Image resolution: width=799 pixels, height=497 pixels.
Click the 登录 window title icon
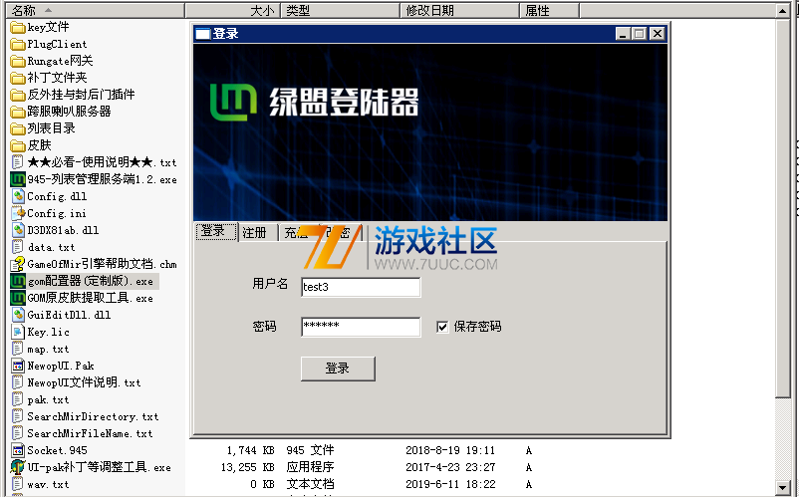(x=203, y=34)
